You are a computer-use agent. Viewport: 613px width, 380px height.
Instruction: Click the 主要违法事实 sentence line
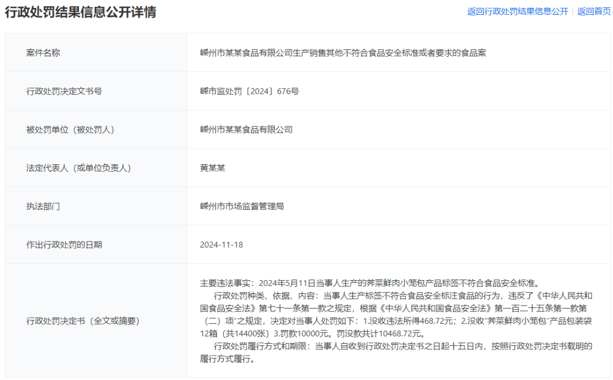(368, 282)
